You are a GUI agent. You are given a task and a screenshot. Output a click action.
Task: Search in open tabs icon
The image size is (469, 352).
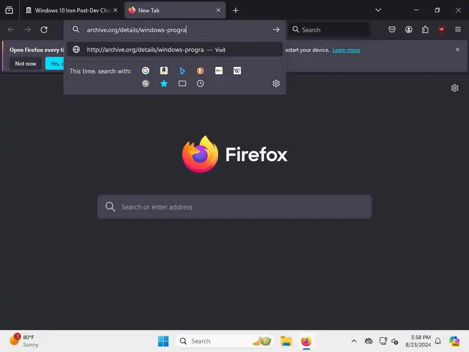(182, 83)
